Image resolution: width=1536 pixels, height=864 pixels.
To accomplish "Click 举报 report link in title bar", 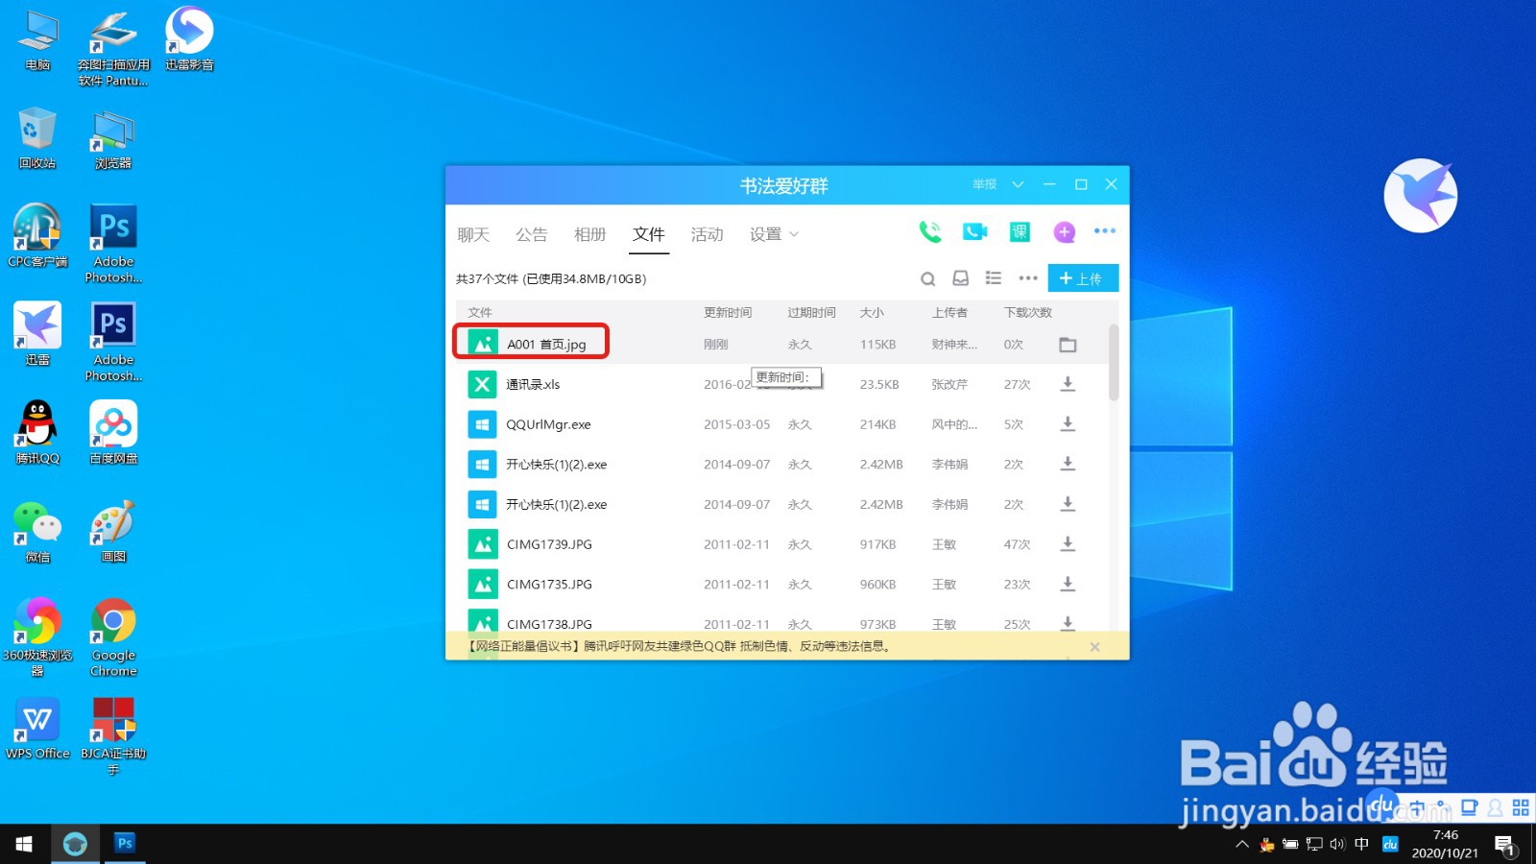I will coord(984,184).
